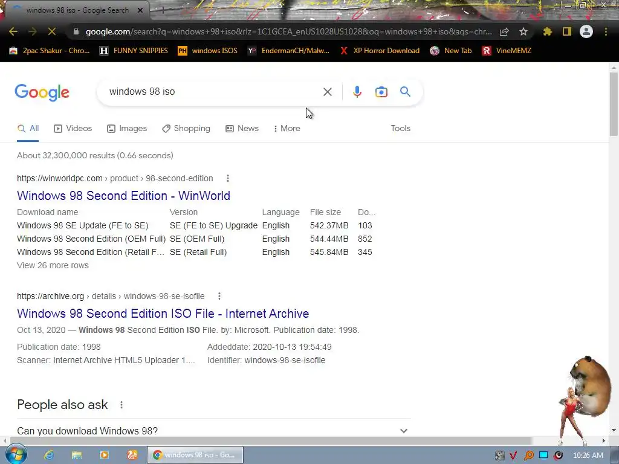Open the XP Horror Download bookmark
The height and width of the screenshot is (464, 619).
tap(380, 51)
